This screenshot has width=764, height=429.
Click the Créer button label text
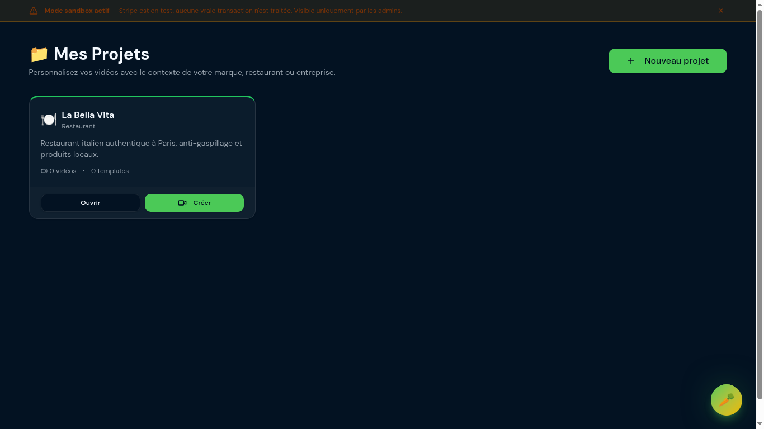click(202, 203)
